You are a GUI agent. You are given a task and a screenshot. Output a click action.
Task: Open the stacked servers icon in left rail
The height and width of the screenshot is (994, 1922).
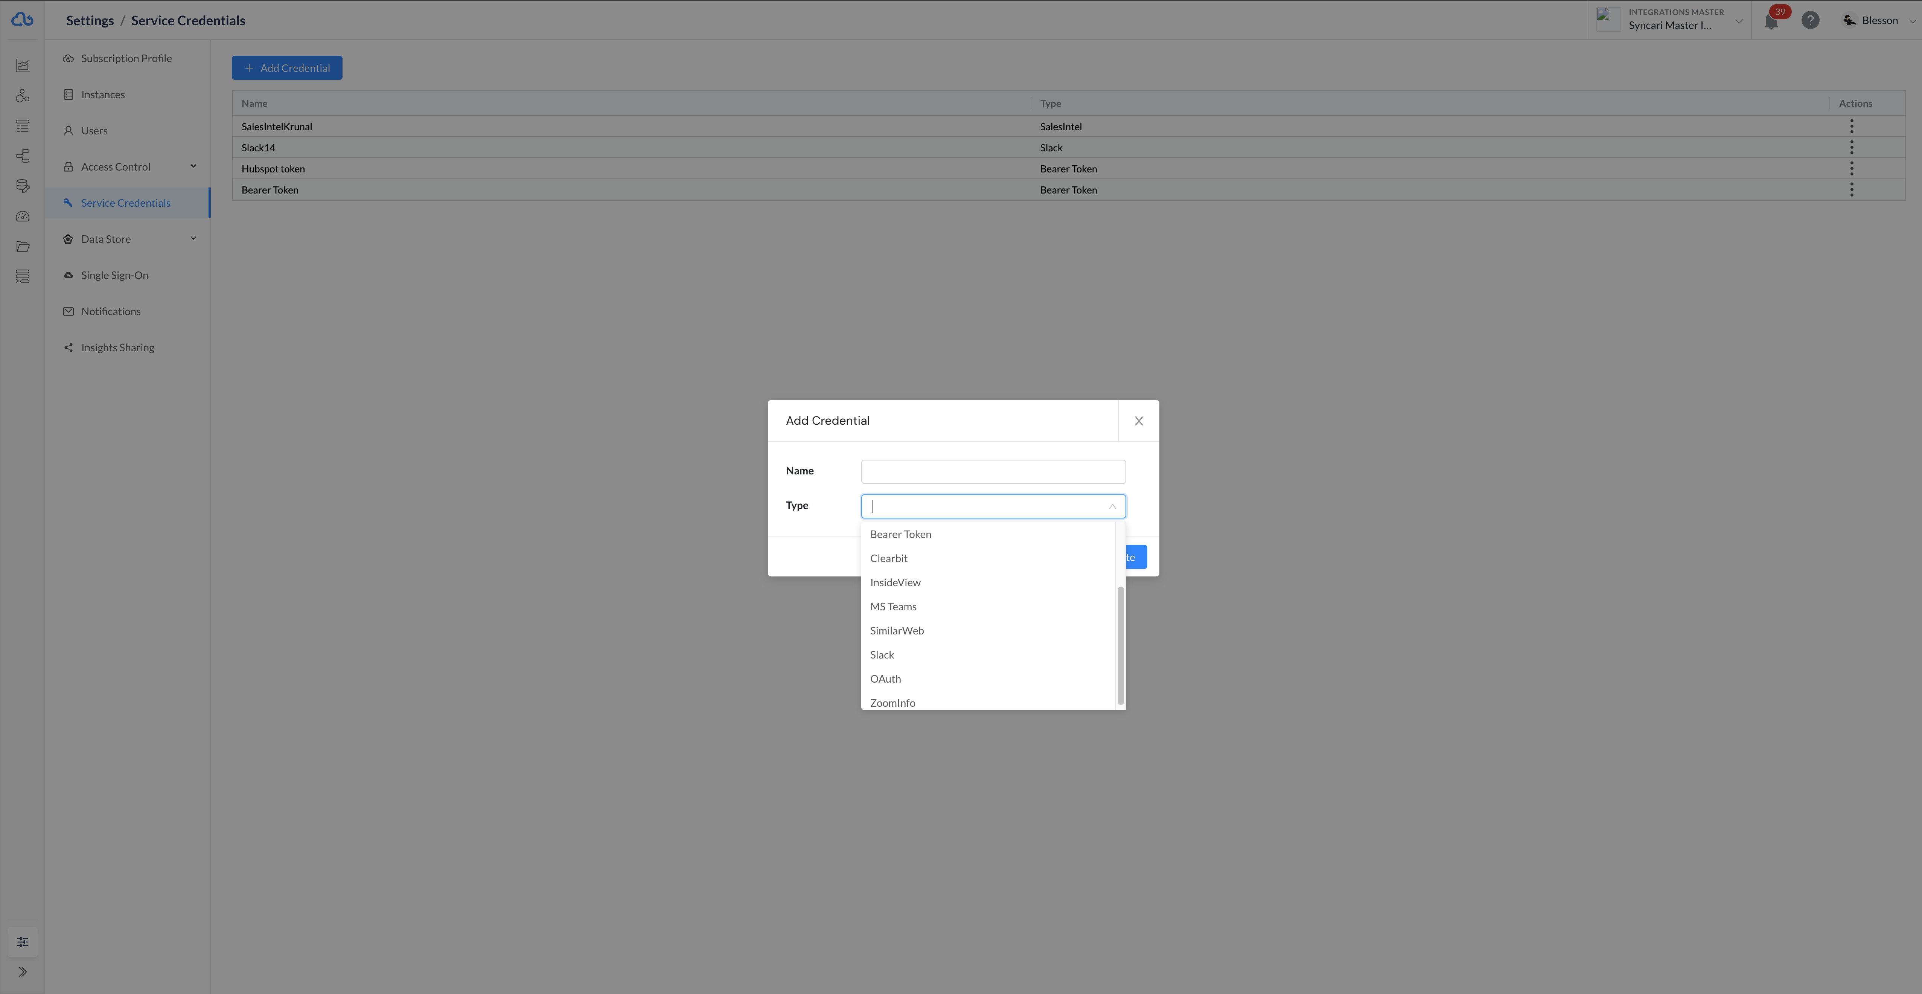point(22,277)
